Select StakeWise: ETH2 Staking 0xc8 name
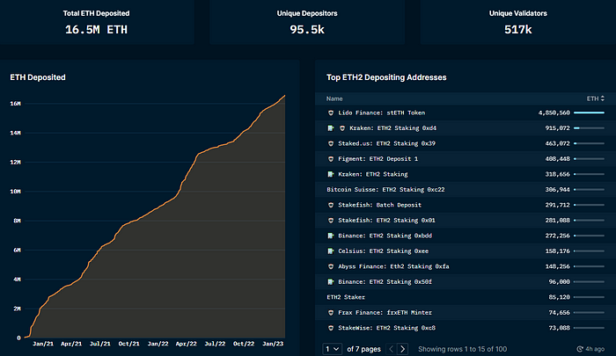The width and height of the screenshot is (616, 356). coord(386,328)
